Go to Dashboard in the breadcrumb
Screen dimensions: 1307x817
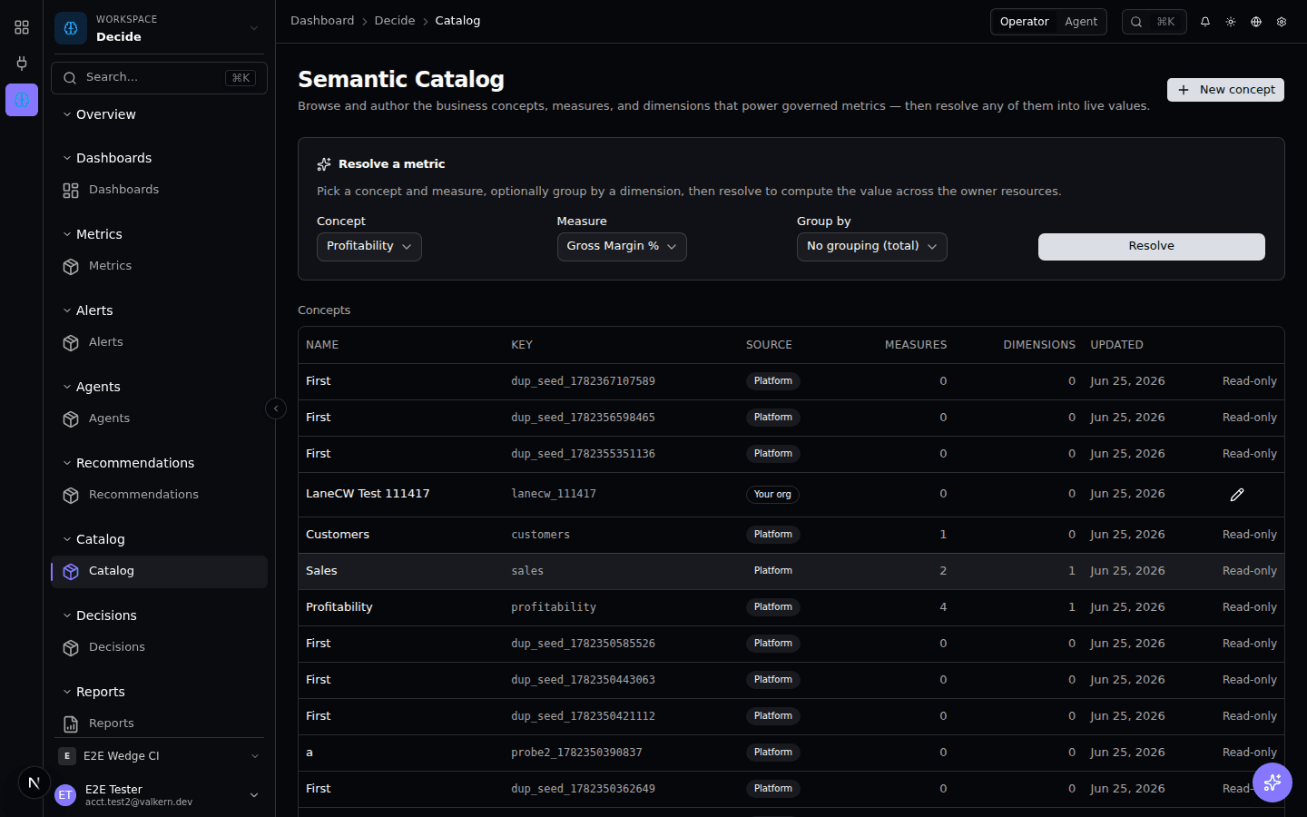(x=322, y=21)
